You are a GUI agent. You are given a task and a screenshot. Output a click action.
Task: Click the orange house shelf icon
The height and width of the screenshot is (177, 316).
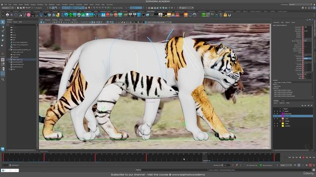186,15
